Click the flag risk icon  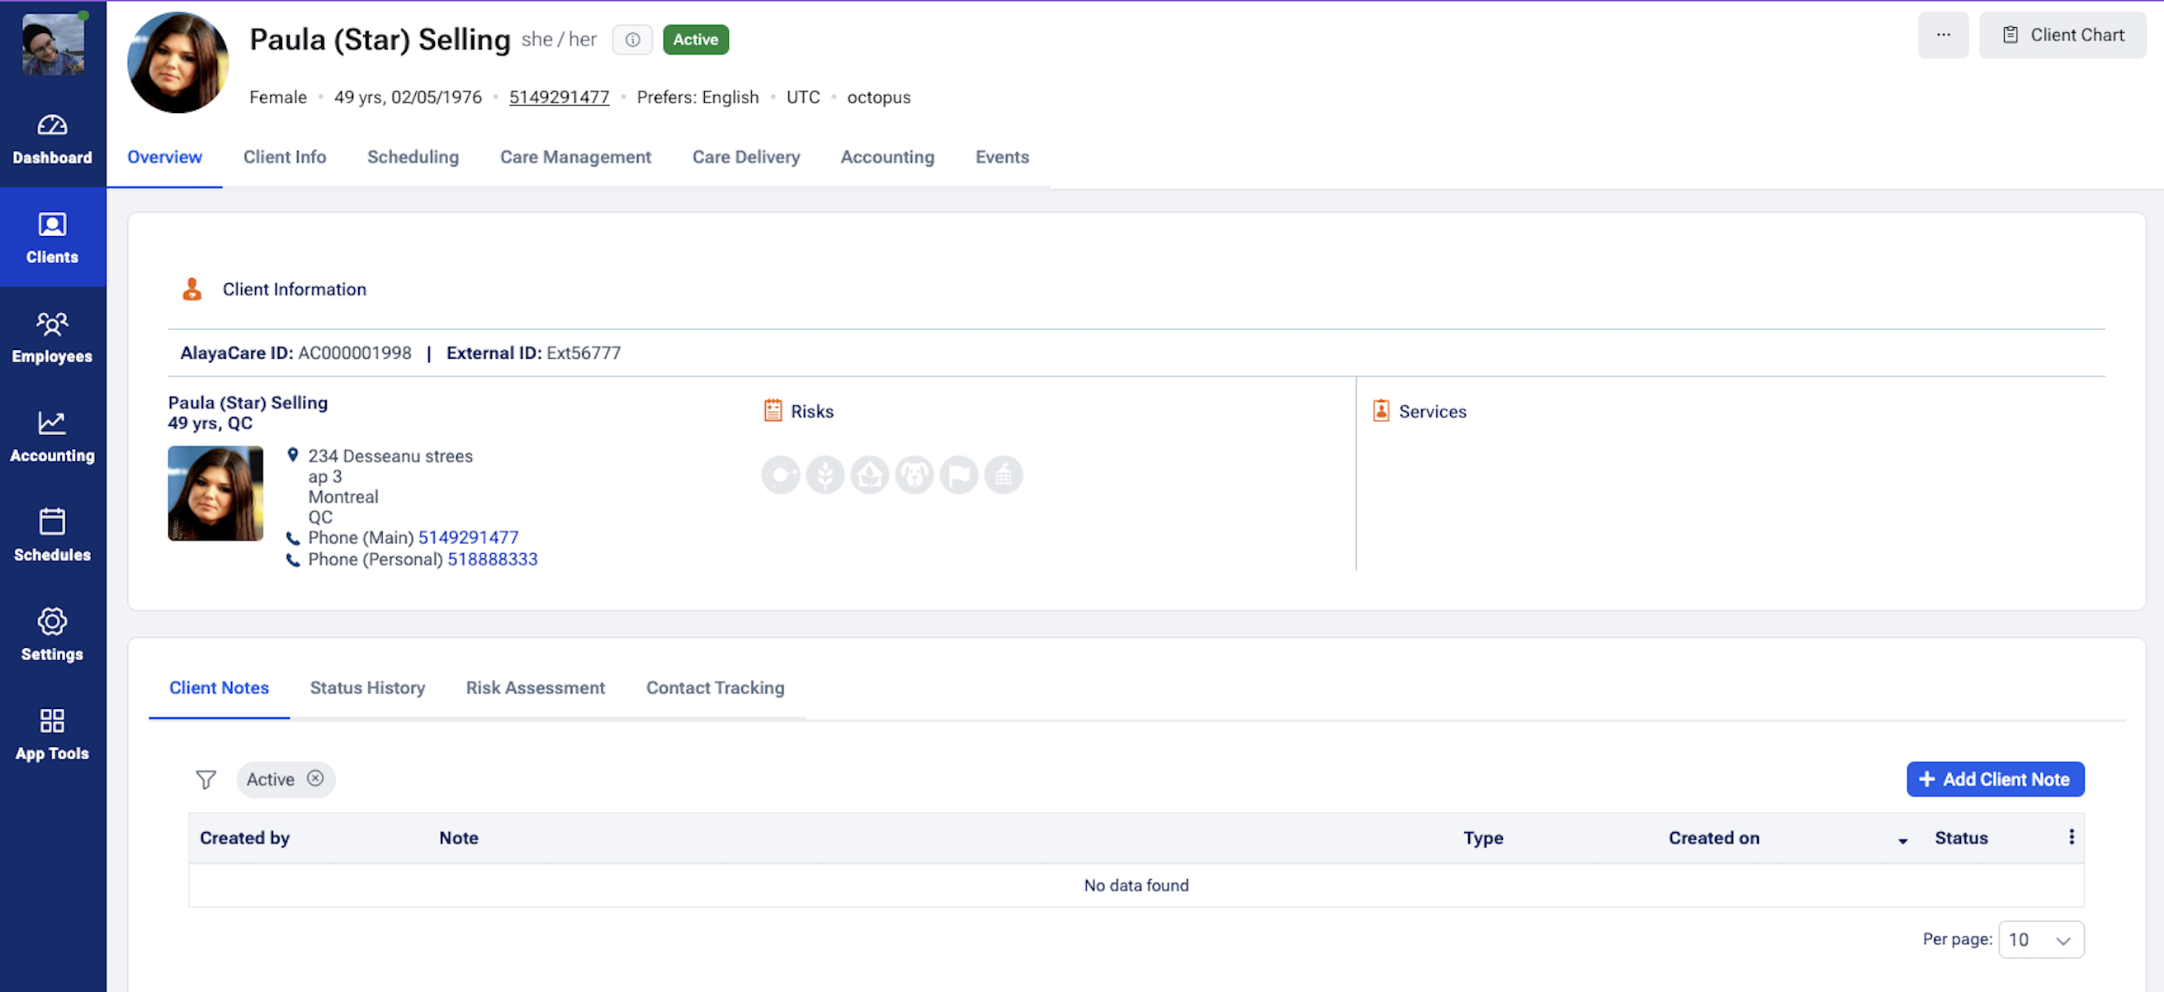pos(958,475)
